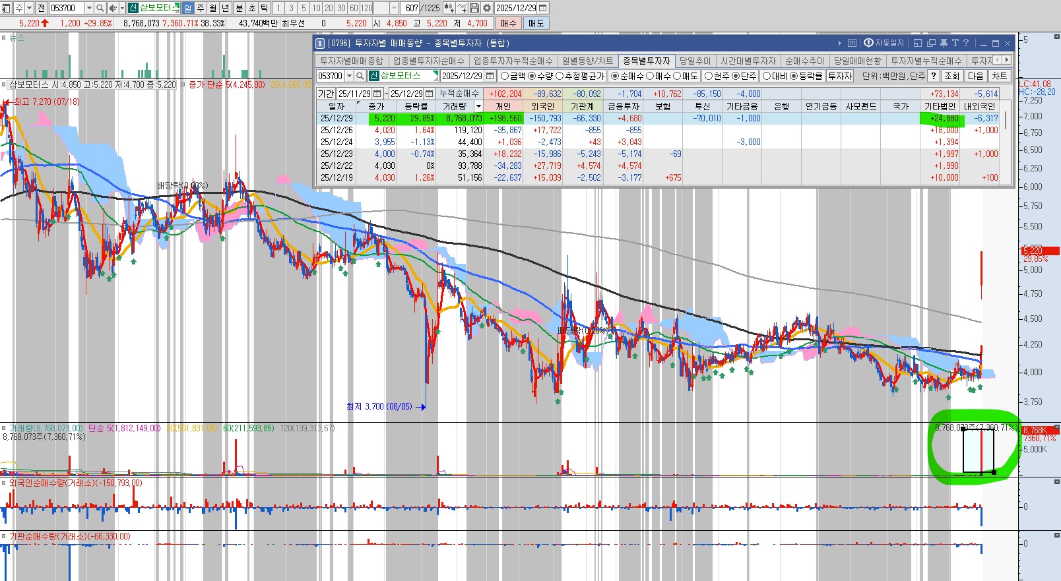This screenshot has height=581, width=1061.
Task: Click the floppy disk save icon
Action: pos(474,8)
